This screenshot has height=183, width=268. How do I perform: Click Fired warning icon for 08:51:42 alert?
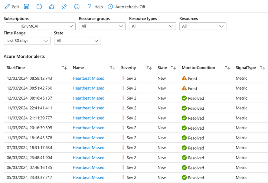[x=184, y=88]
